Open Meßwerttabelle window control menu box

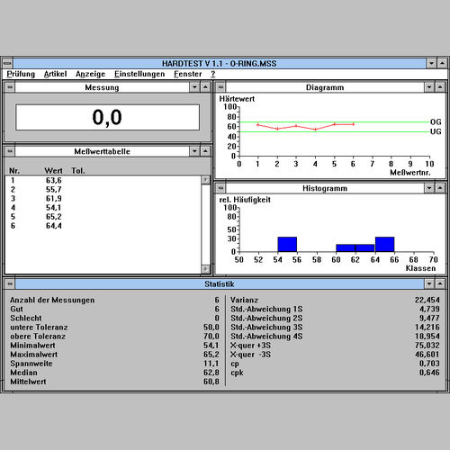click(10, 151)
